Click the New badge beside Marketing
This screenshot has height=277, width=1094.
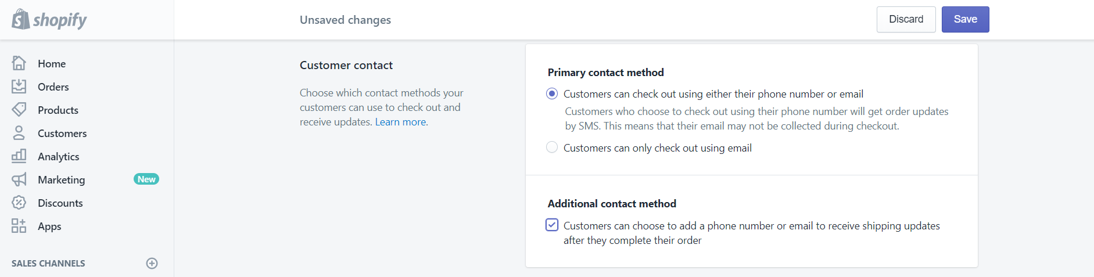(x=146, y=179)
